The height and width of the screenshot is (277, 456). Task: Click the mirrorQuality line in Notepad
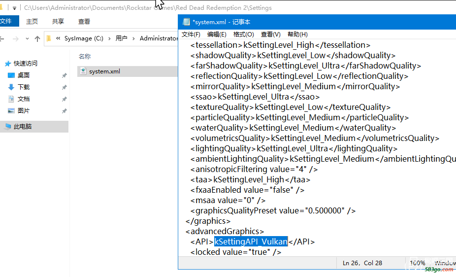click(x=295, y=86)
